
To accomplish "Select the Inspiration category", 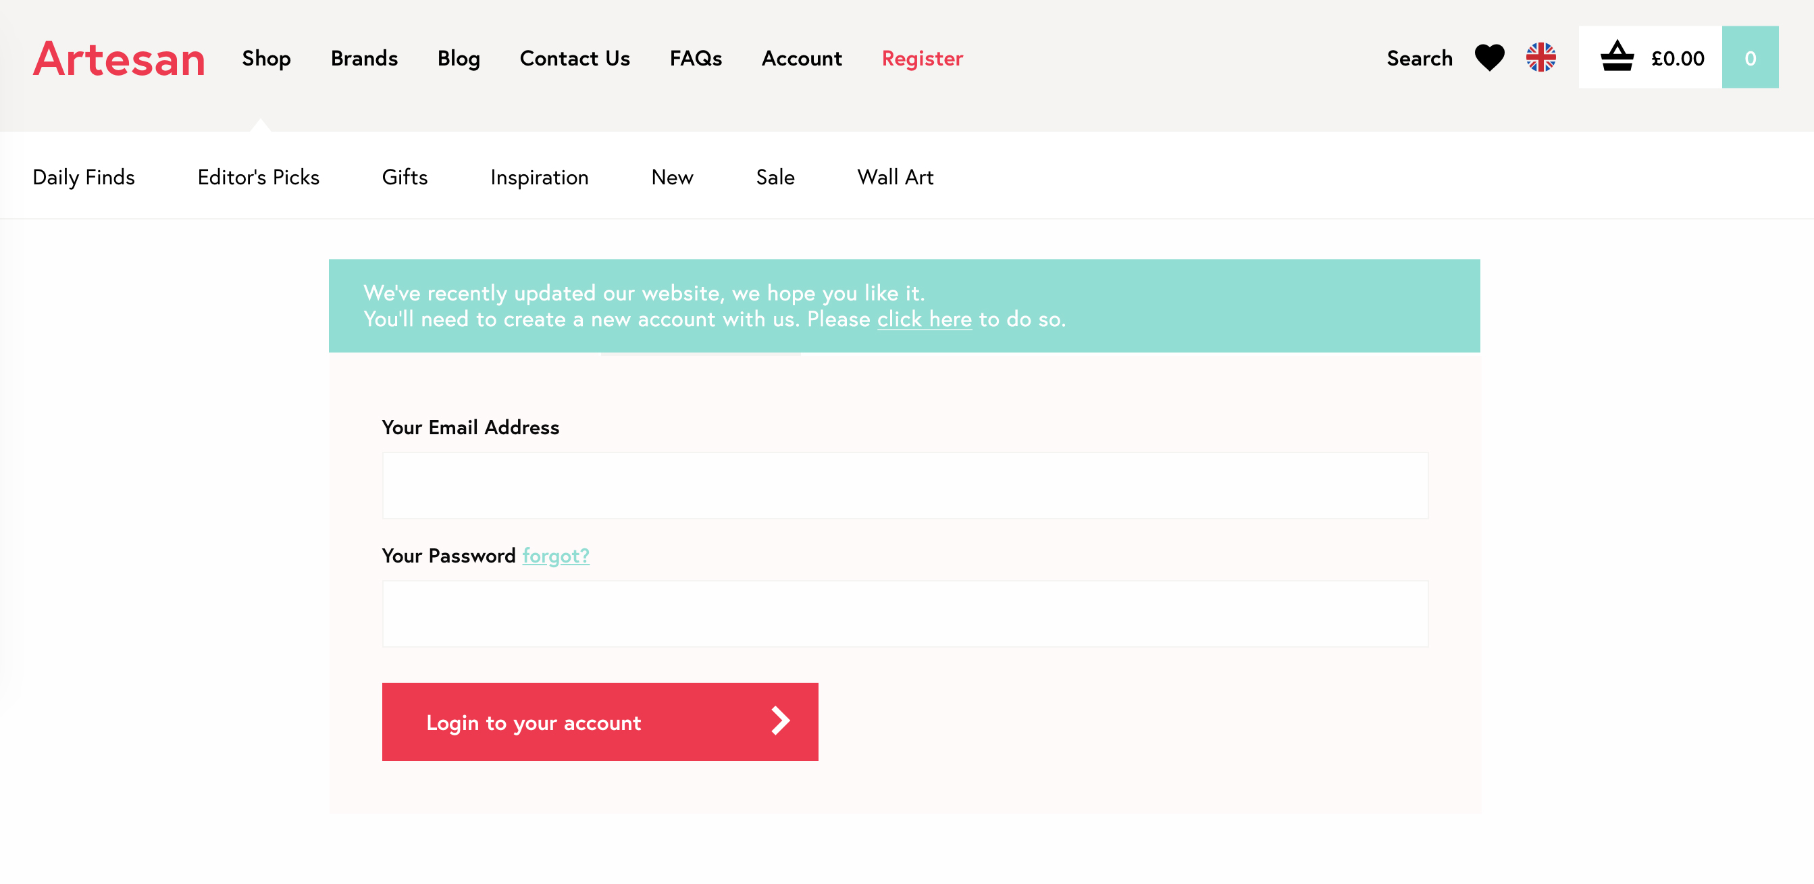I will (540, 178).
